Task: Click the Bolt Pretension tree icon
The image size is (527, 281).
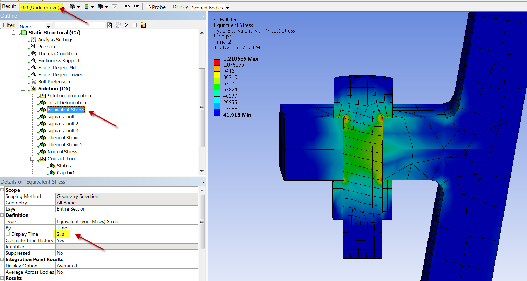Action: click(x=34, y=82)
